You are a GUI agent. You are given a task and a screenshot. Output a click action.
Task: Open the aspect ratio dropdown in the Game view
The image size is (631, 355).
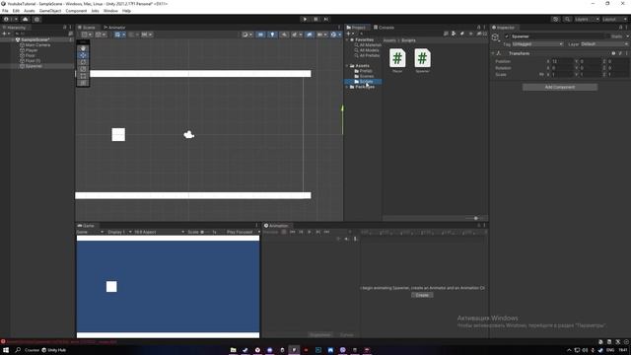click(159, 232)
